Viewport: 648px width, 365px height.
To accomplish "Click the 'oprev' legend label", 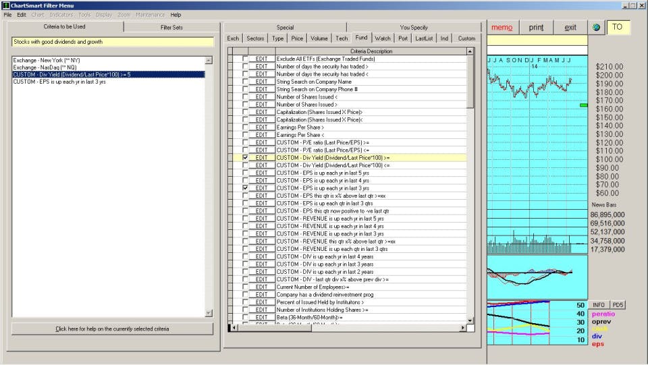I will [601, 321].
